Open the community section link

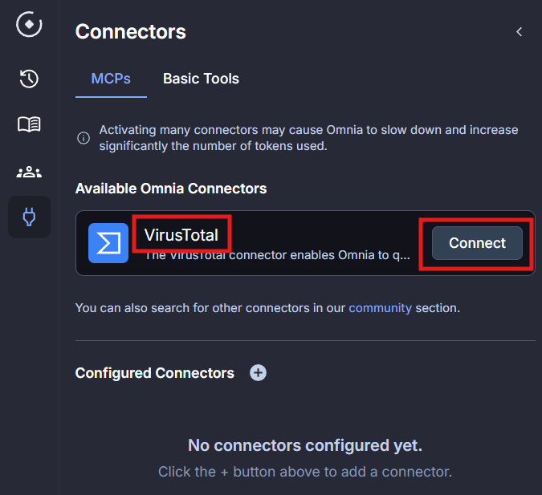380,308
